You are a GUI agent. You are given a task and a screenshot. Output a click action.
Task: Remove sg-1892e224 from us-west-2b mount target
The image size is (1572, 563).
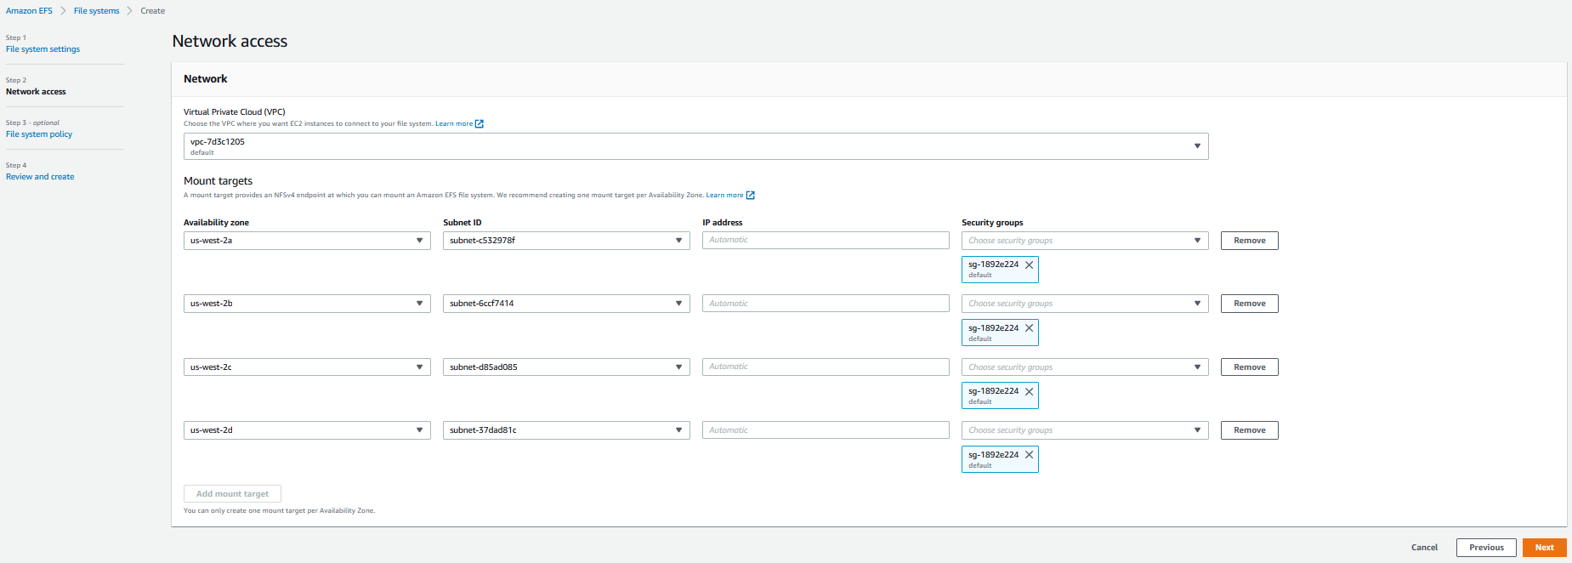pyautogui.click(x=1029, y=328)
